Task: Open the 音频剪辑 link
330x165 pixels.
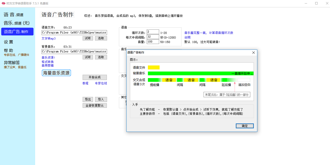Action: coord(48,65)
